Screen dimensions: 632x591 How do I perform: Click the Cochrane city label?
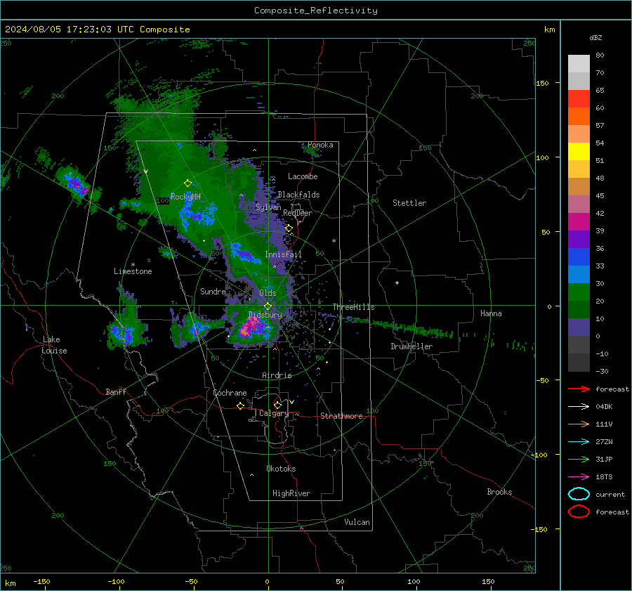(x=230, y=393)
